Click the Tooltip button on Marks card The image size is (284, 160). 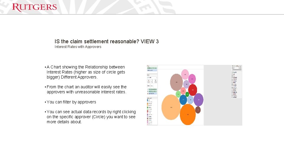[152, 86]
